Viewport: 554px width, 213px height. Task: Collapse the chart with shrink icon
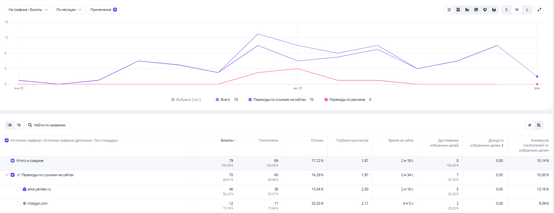[539, 10]
